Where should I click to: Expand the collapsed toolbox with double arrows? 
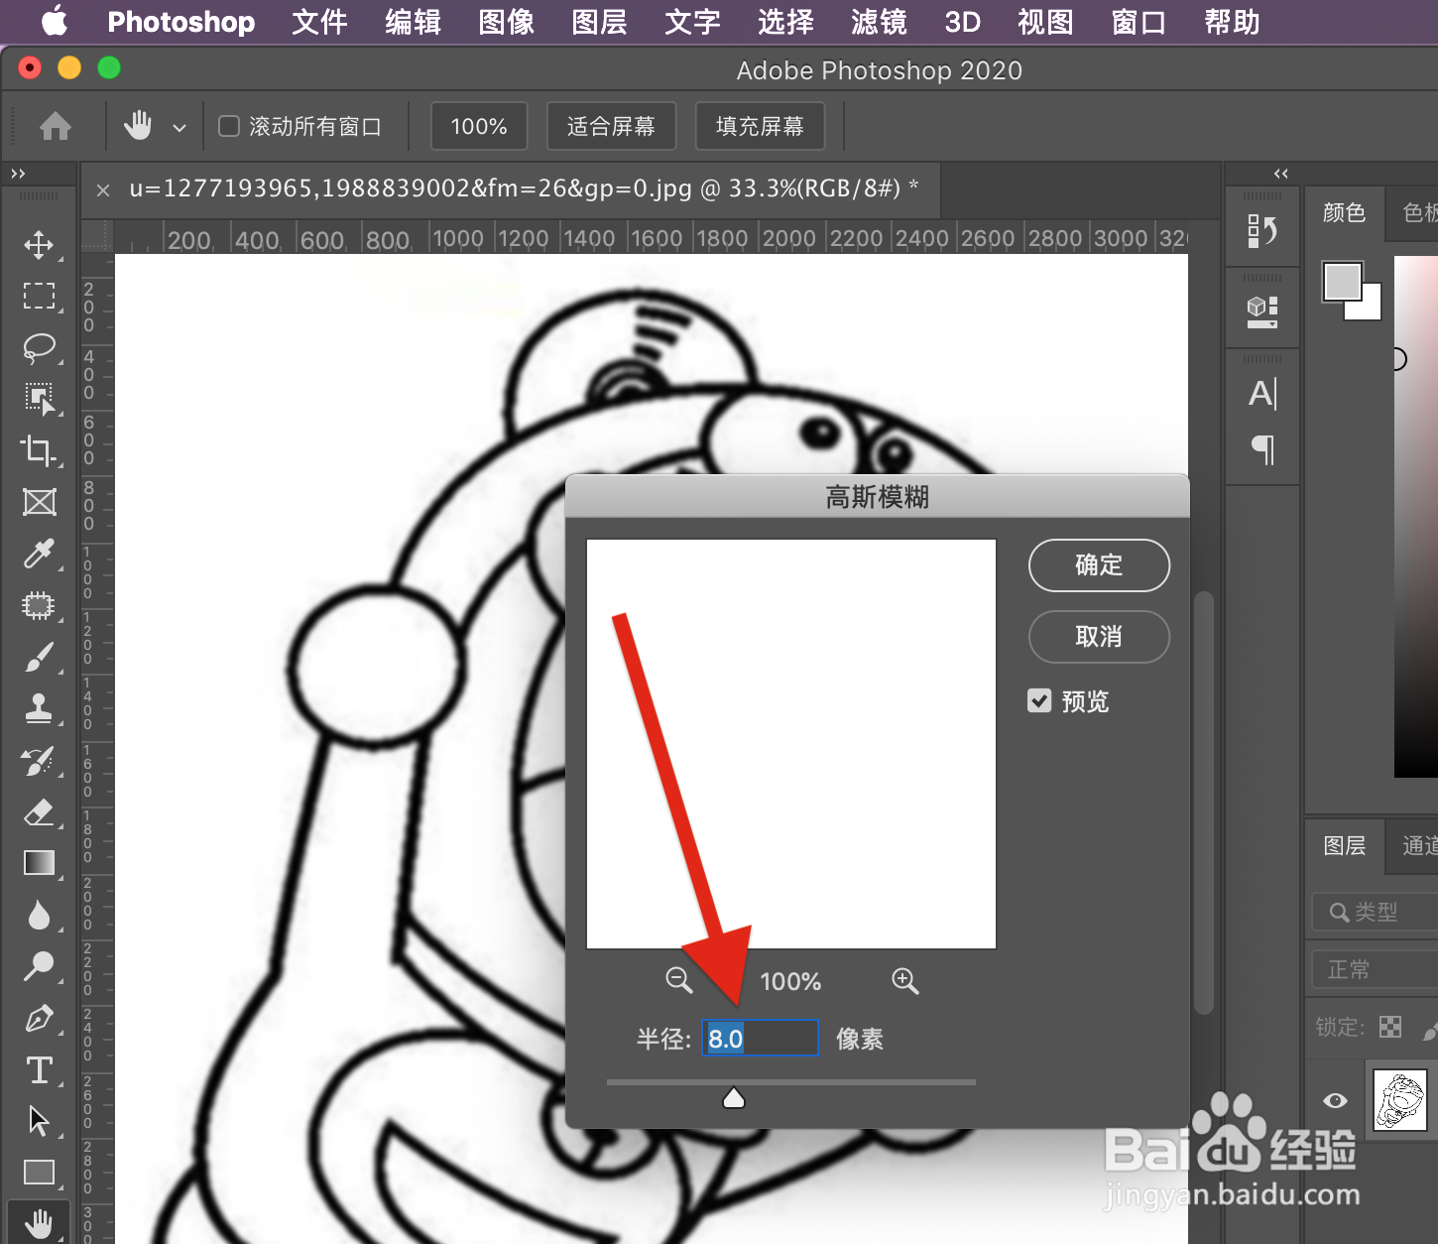(x=18, y=174)
